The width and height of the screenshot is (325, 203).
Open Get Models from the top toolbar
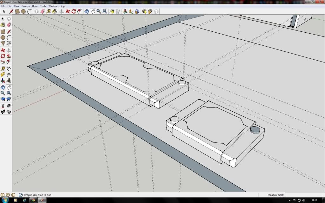click(x=144, y=11)
